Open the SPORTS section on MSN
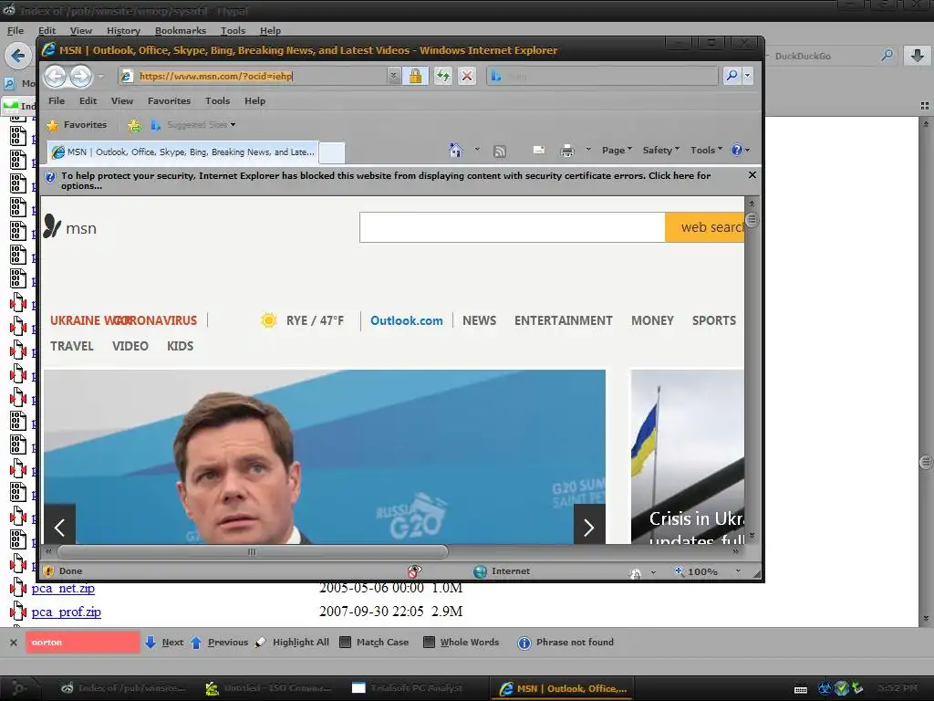 point(714,320)
